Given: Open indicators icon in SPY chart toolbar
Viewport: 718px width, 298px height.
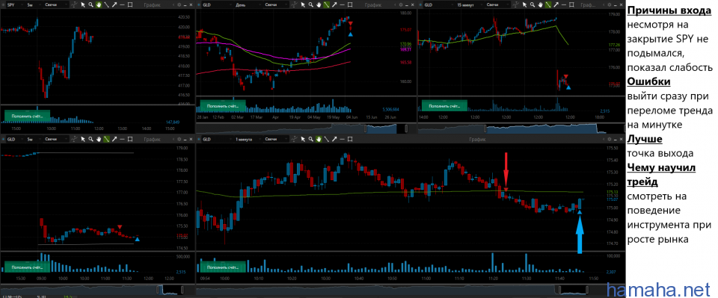Looking at the screenshot, I should [x=74, y=4].
